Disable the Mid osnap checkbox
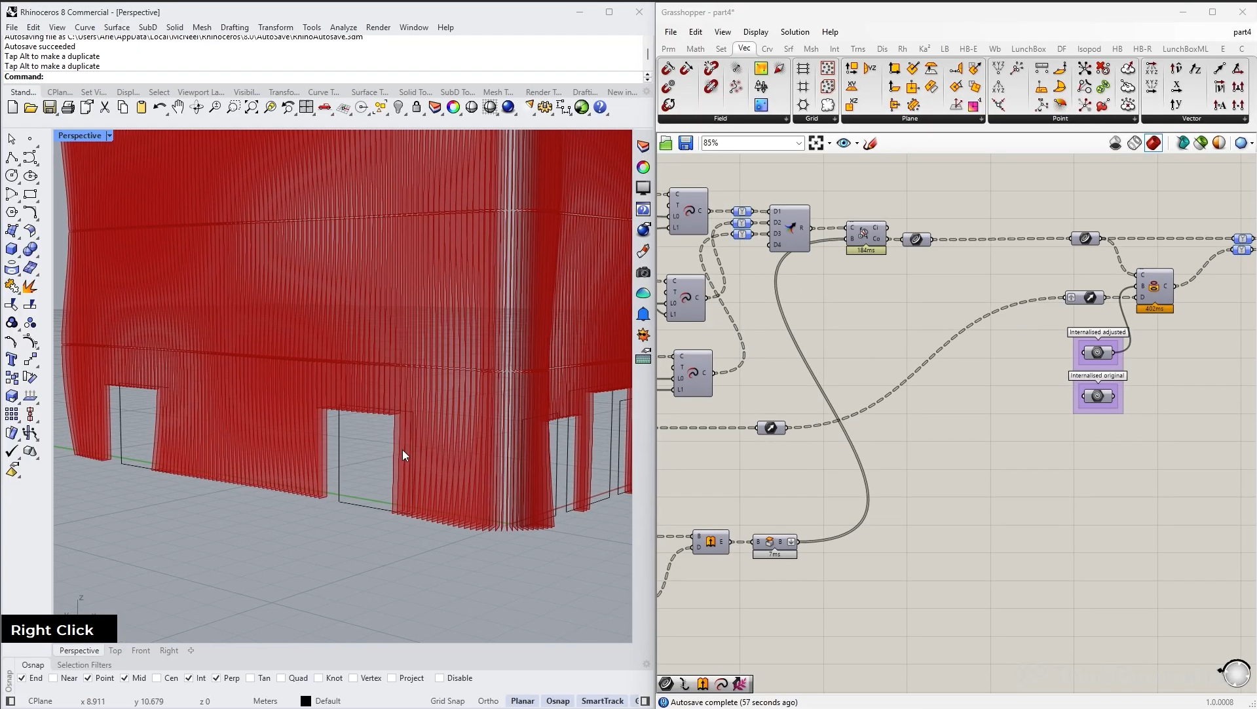The image size is (1257, 709). click(x=124, y=678)
